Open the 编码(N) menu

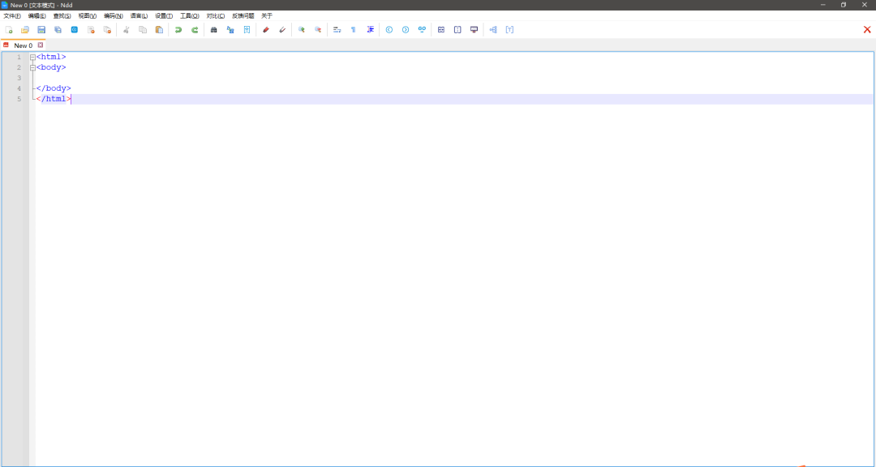coord(114,16)
